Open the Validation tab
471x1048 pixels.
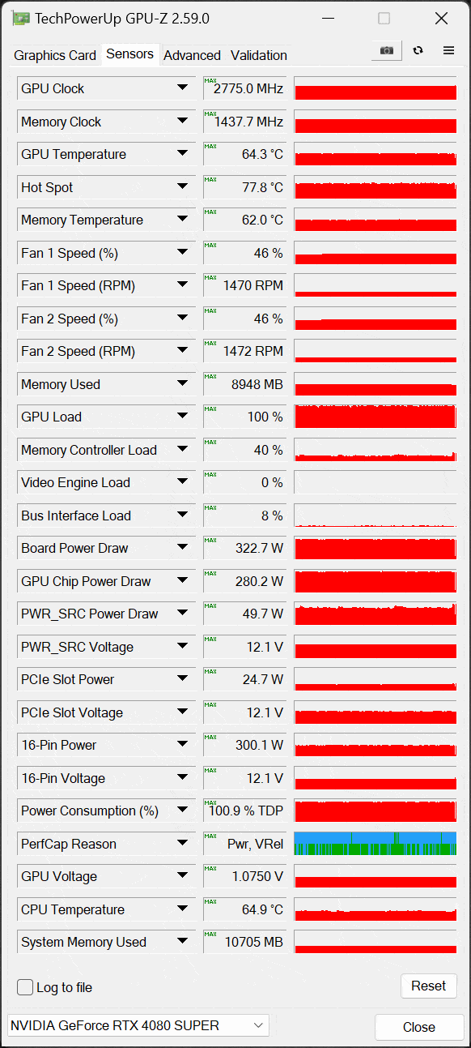point(259,55)
